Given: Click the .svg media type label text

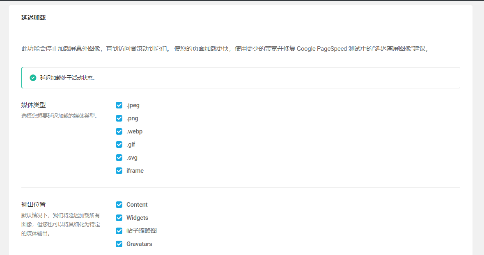Looking at the screenshot, I should pos(132,158).
